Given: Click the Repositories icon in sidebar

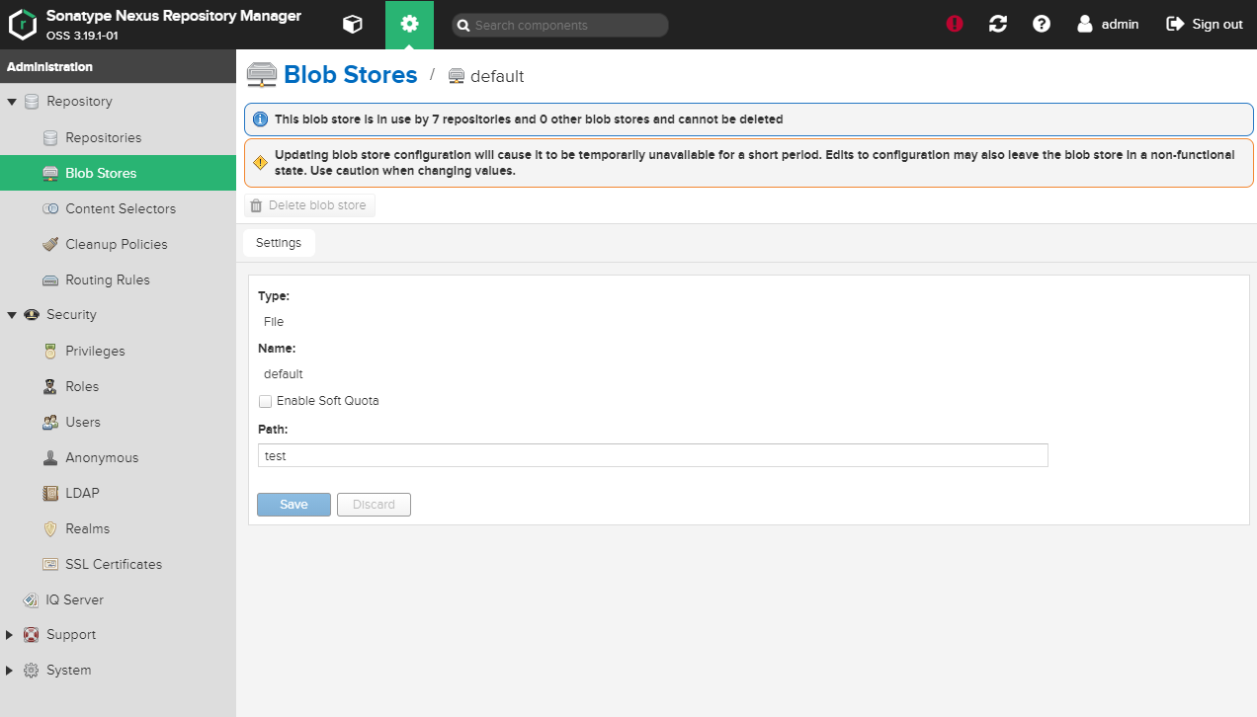Looking at the screenshot, I should [x=50, y=138].
